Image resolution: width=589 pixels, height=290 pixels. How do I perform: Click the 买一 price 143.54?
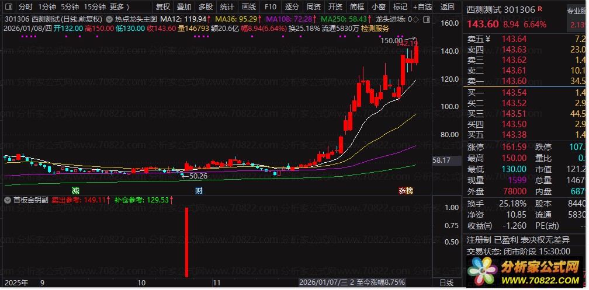[x=514, y=93]
